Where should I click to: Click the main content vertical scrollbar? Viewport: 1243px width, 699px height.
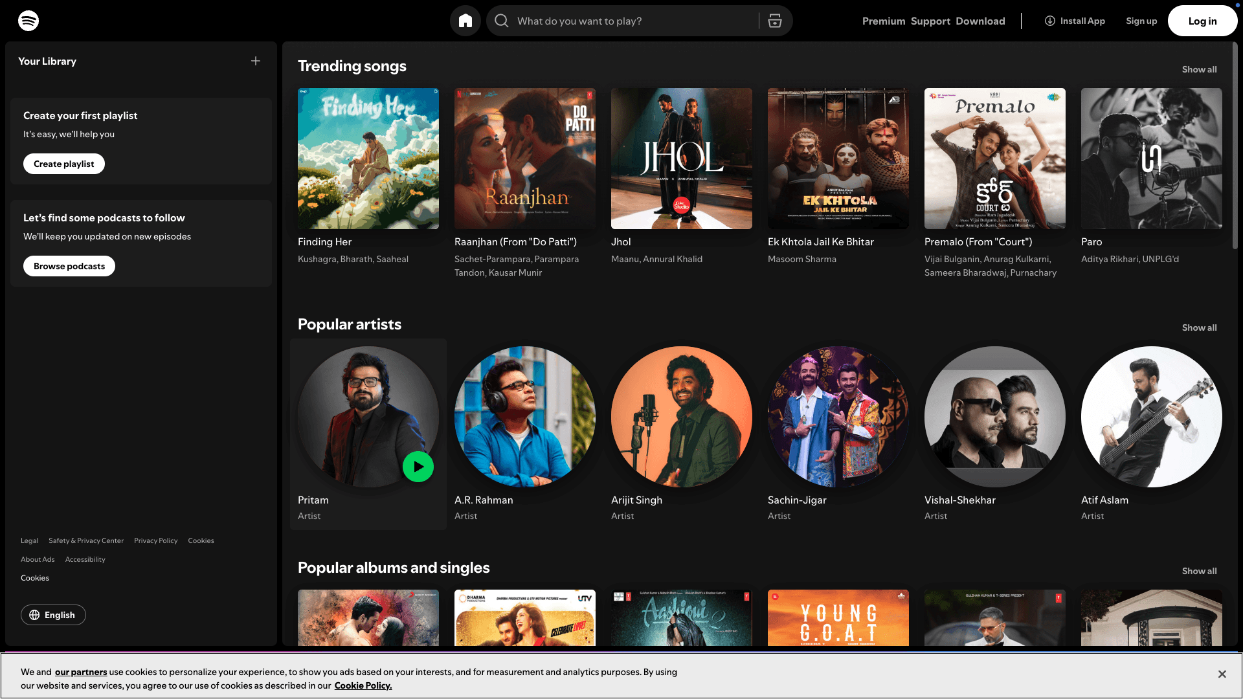(1235, 146)
